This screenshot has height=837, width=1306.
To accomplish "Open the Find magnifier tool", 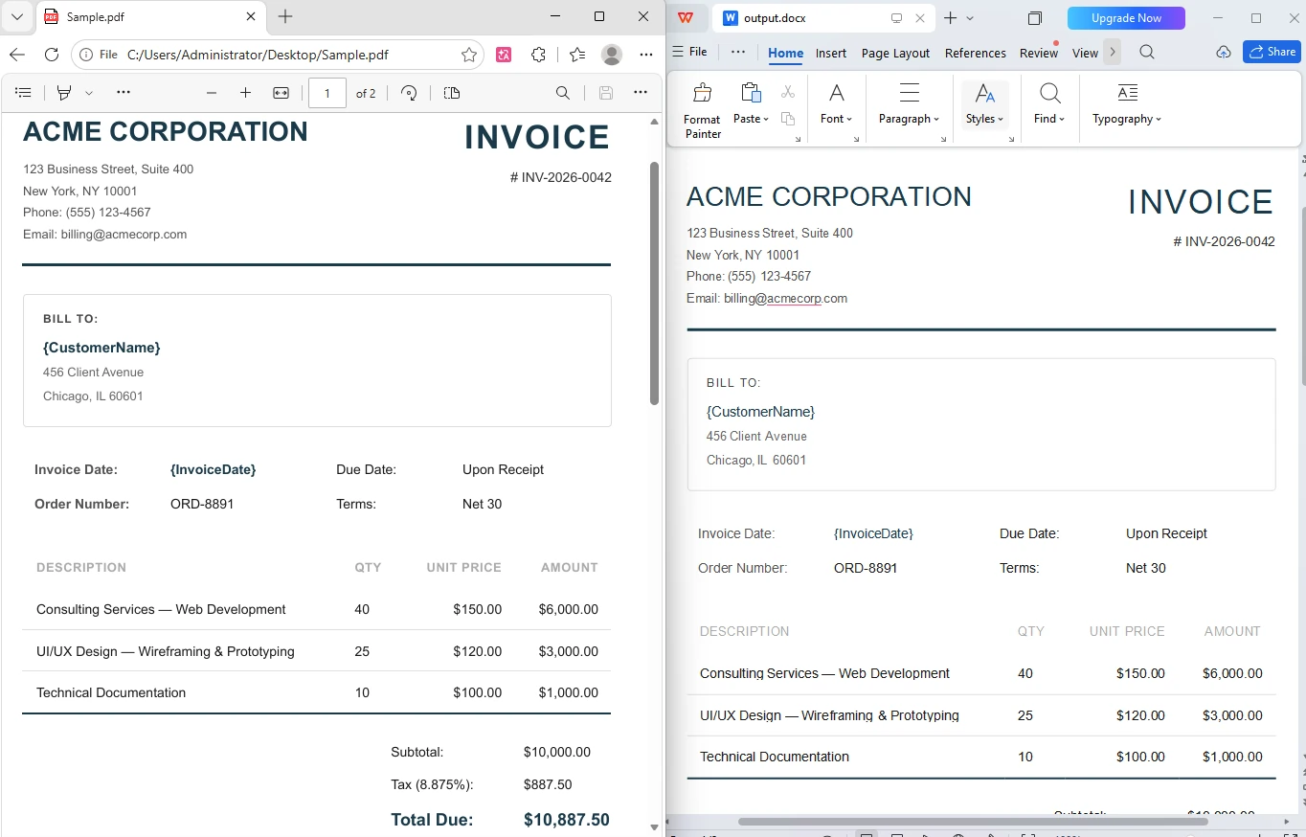I will 1049,93.
